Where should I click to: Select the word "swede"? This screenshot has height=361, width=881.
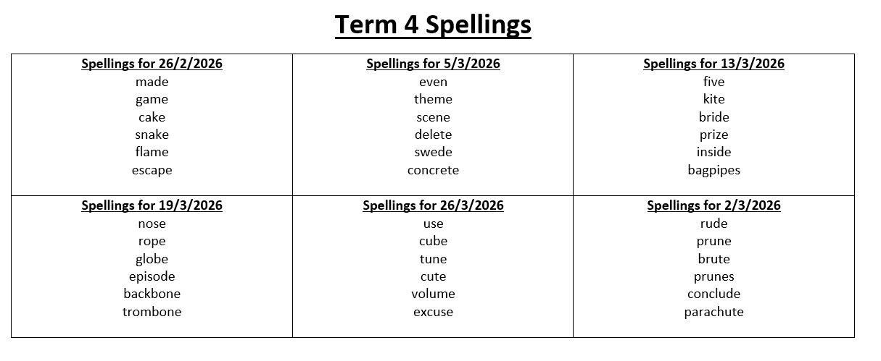tap(433, 152)
